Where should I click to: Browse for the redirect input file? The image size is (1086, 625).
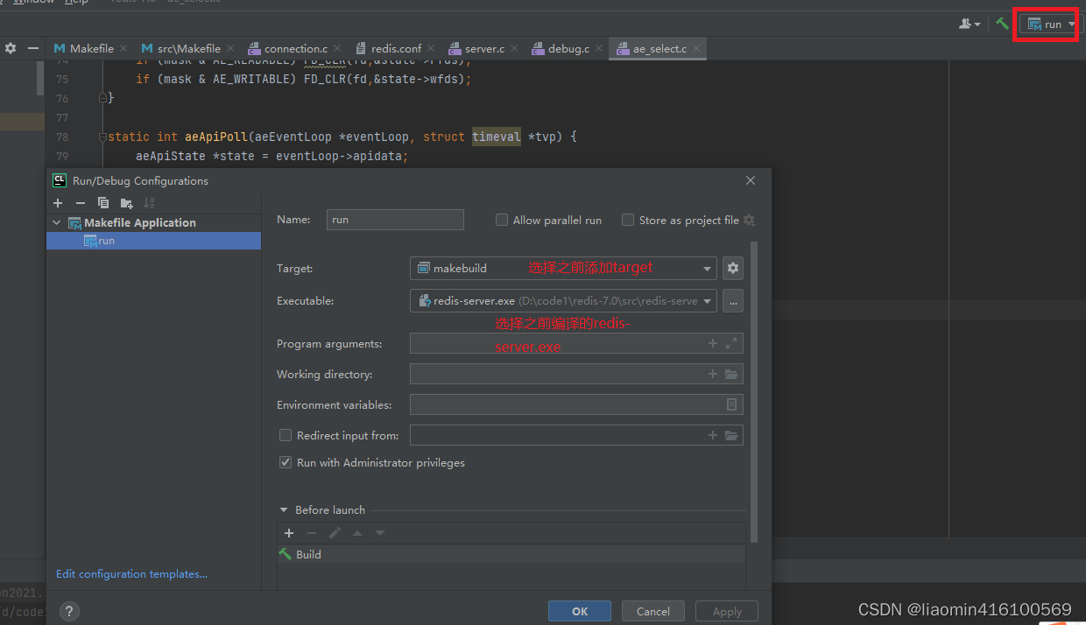731,435
